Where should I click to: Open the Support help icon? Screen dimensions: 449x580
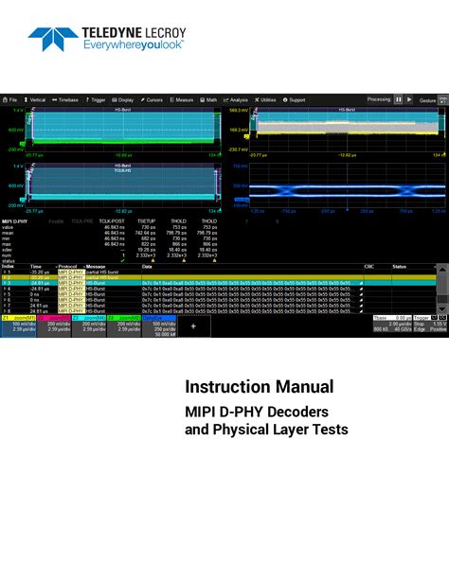coord(285,100)
